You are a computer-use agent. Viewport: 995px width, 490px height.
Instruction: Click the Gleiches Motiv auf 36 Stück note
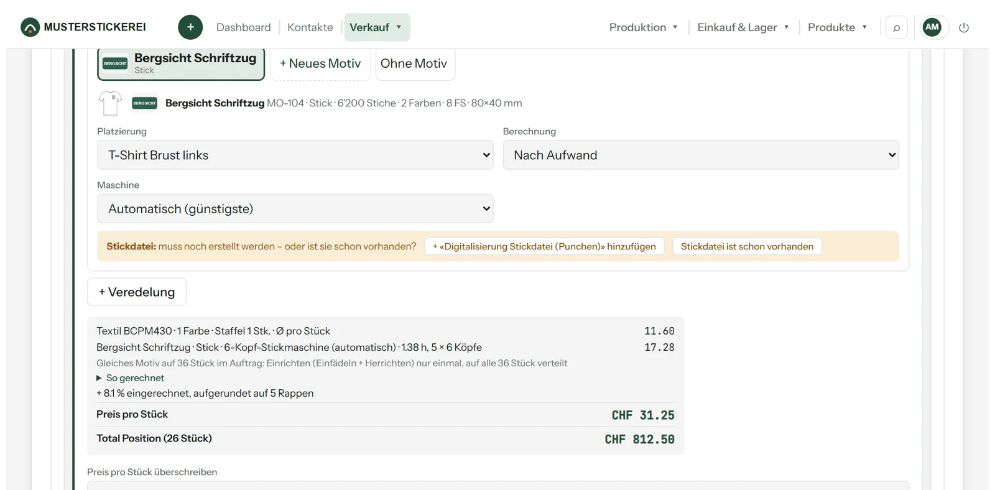point(332,363)
